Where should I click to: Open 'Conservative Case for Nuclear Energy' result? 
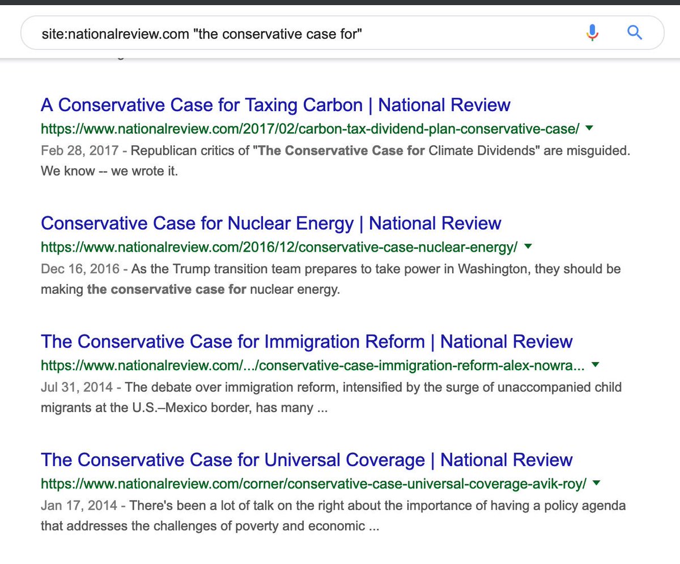click(x=271, y=223)
